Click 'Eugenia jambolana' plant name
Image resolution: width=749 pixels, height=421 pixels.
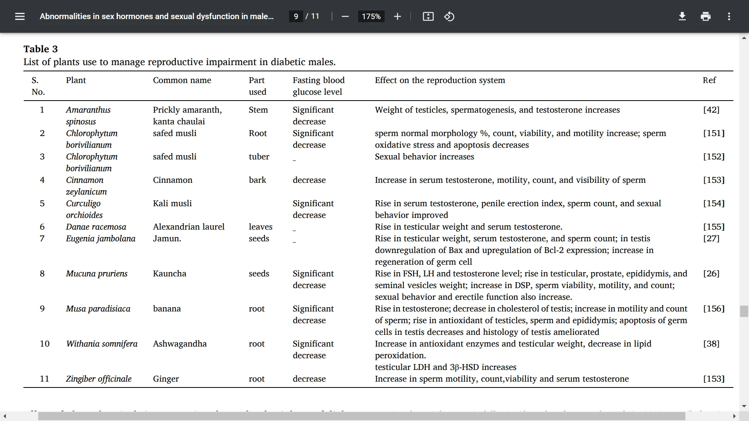(101, 239)
